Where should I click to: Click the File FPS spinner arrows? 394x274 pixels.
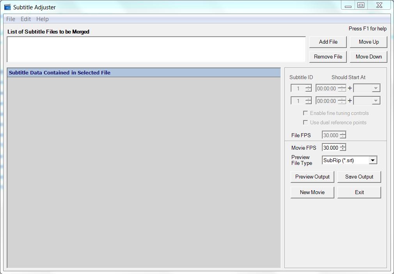pyautogui.click(x=343, y=135)
